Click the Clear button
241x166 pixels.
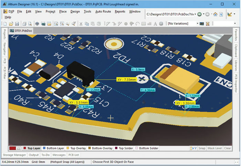pos(227,148)
